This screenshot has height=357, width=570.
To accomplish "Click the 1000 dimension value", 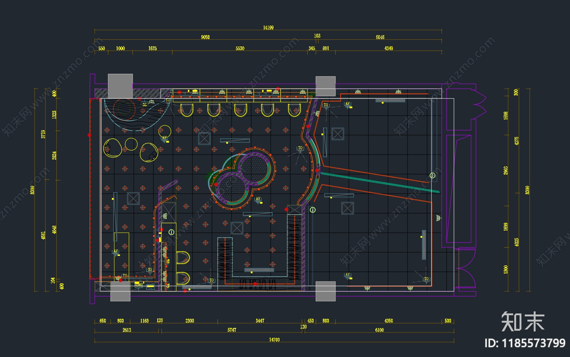I will pos(120,48).
